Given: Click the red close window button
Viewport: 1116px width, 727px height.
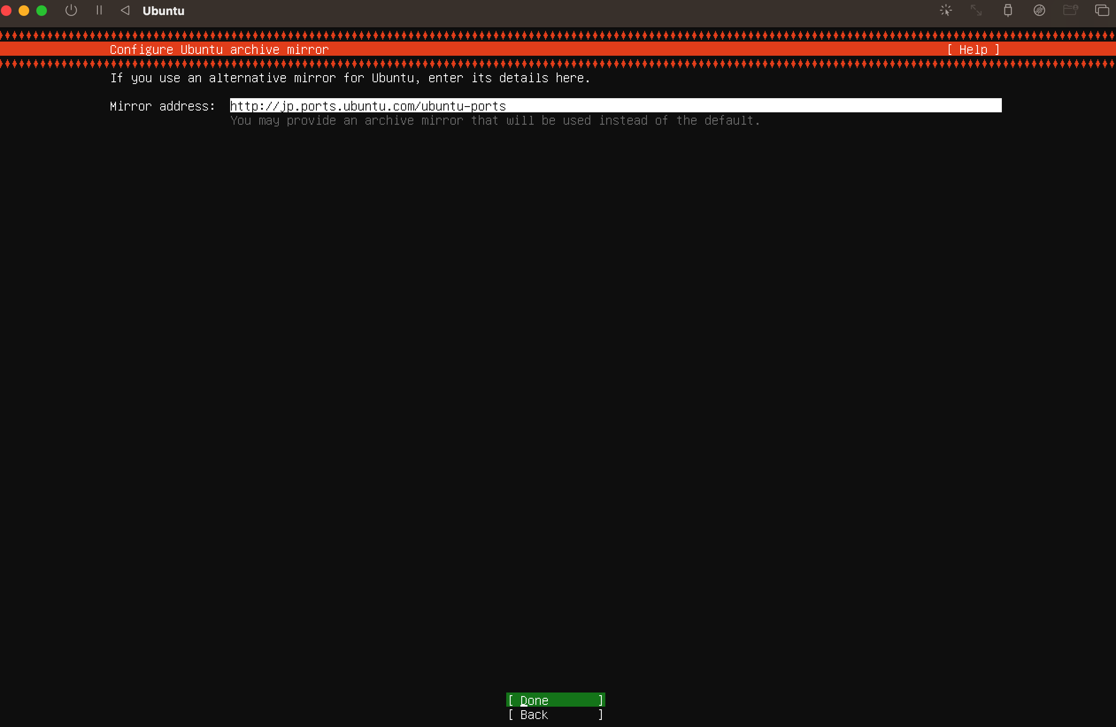Looking at the screenshot, I should tap(7, 10).
